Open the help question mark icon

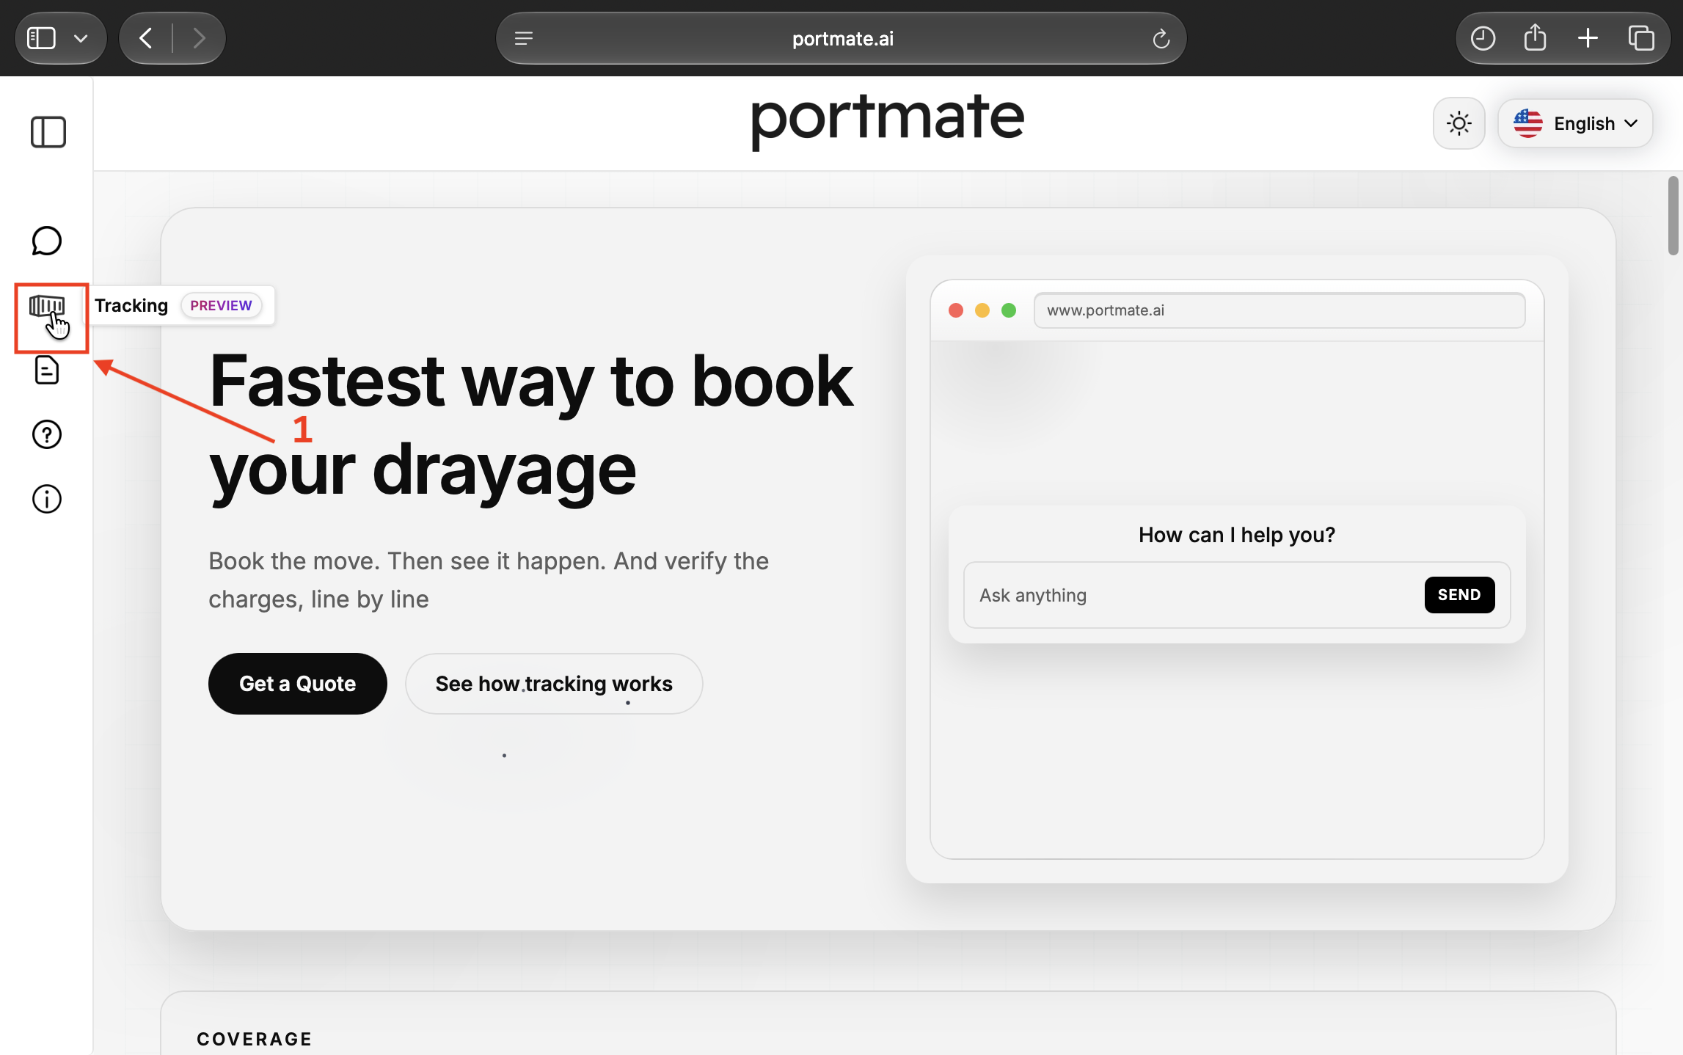(x=47, y=434)
